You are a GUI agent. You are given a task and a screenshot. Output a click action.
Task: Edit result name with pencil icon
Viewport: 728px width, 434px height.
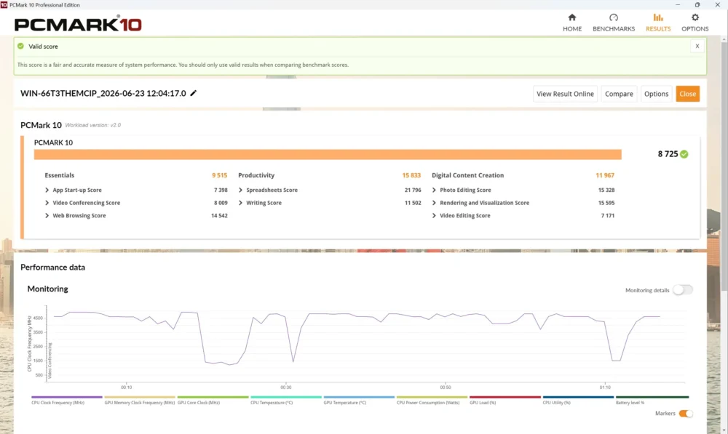pyautogui.click(x=194, y=93)
